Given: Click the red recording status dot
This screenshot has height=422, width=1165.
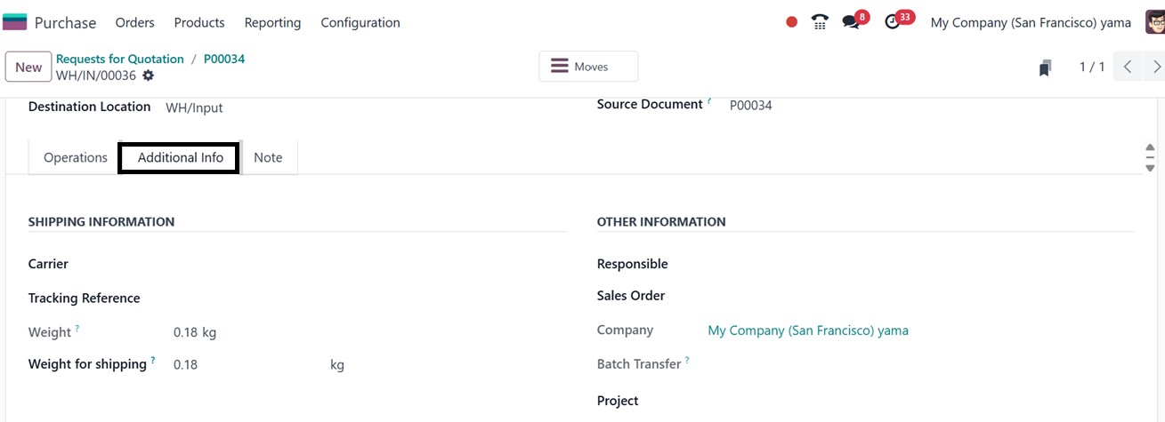Looking at the screenshot, I should pyautogui.click(x=791, y=22).
